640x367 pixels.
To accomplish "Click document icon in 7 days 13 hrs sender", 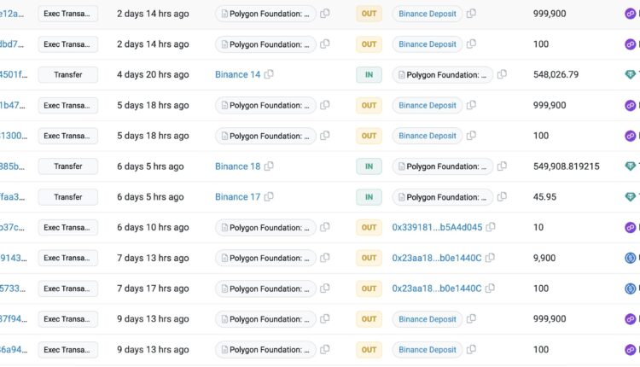I will (x=225, y=258).
